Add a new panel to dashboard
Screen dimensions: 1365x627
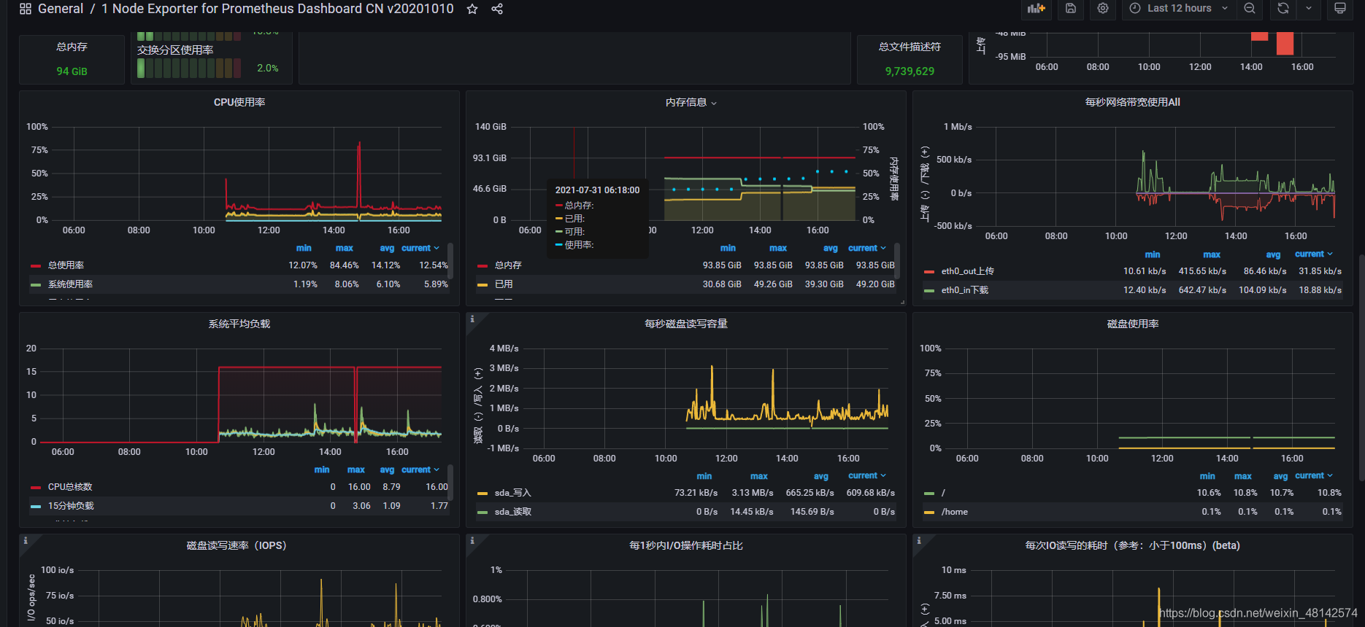1037,8
